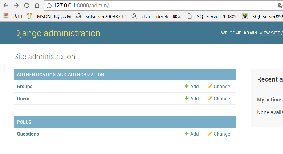Click the WELCOME, ADMIN text
Screen dimensions: 283x154
[x=239, y=33]
